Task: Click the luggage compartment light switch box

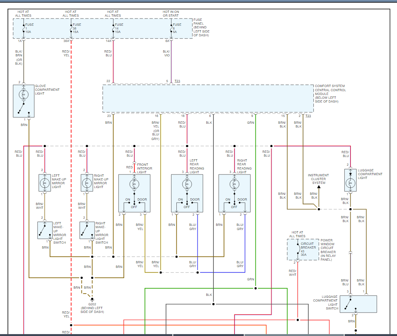Action: [x=358, y=304]
